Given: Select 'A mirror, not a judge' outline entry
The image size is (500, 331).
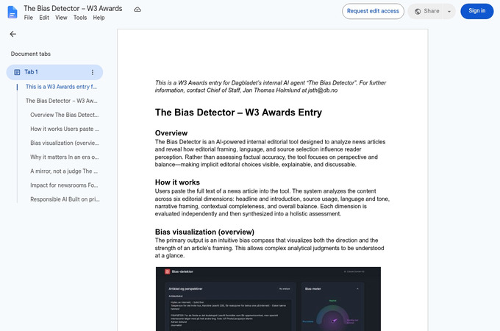Looking at the screenshot, I should [x=64, y=171].
